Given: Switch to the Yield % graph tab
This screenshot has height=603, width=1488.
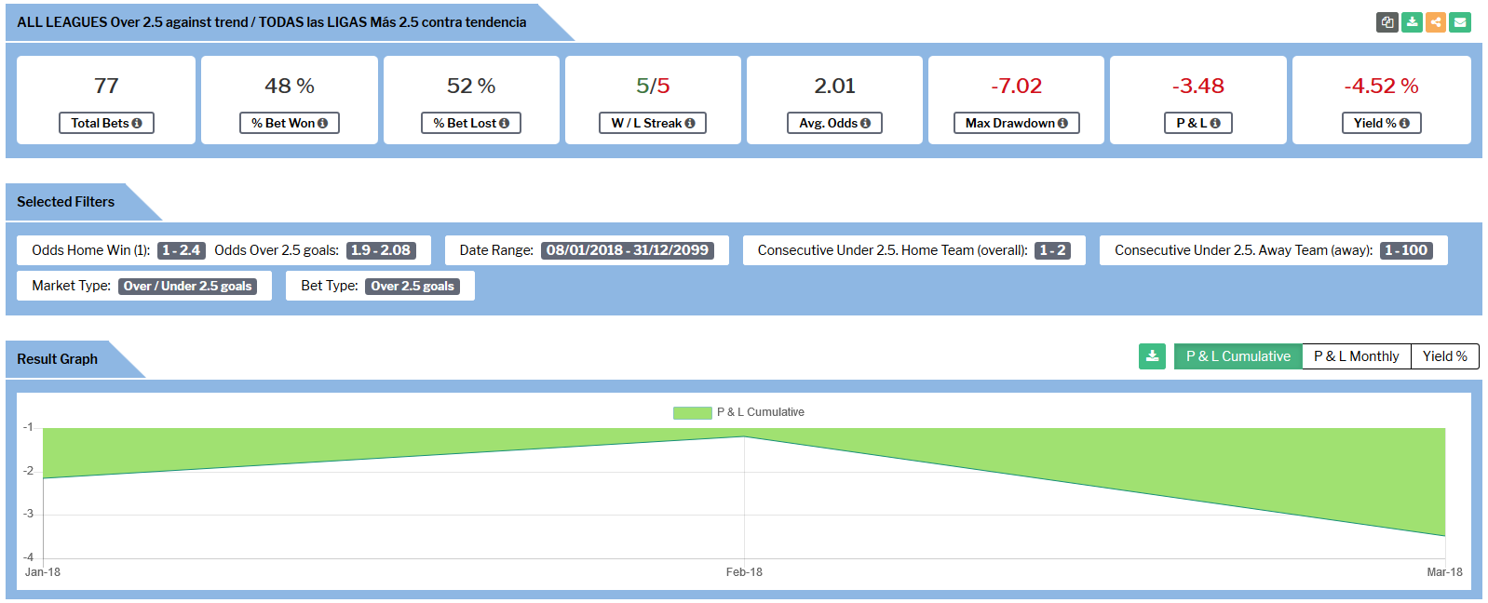Looking at the screenshot, I should pos(1444,356).
